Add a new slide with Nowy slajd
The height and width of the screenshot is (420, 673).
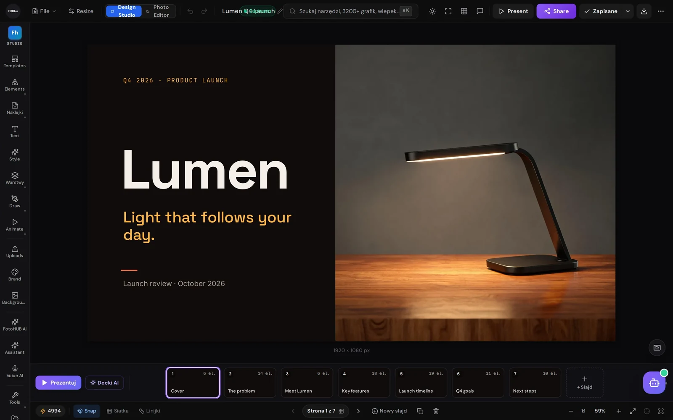pos(389,411)
